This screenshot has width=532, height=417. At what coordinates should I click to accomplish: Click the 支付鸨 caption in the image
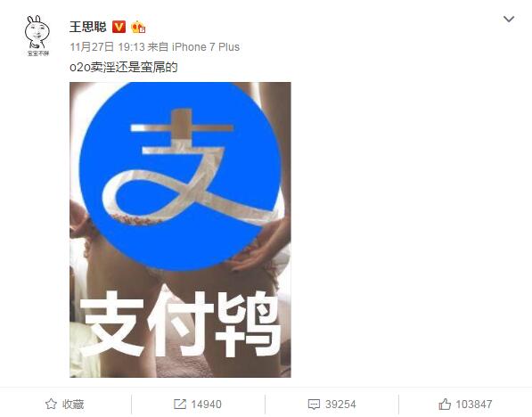point(180,323)
